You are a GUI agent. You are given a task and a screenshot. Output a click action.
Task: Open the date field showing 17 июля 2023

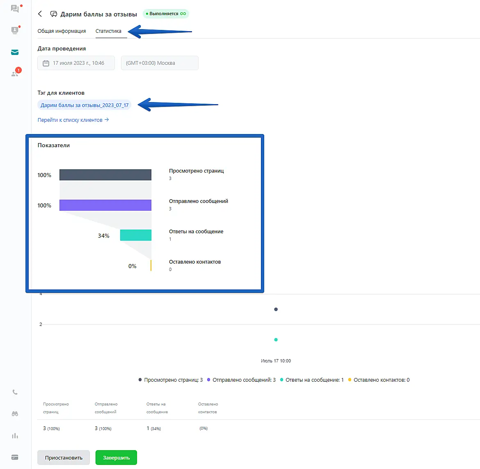tap(76, 63)
